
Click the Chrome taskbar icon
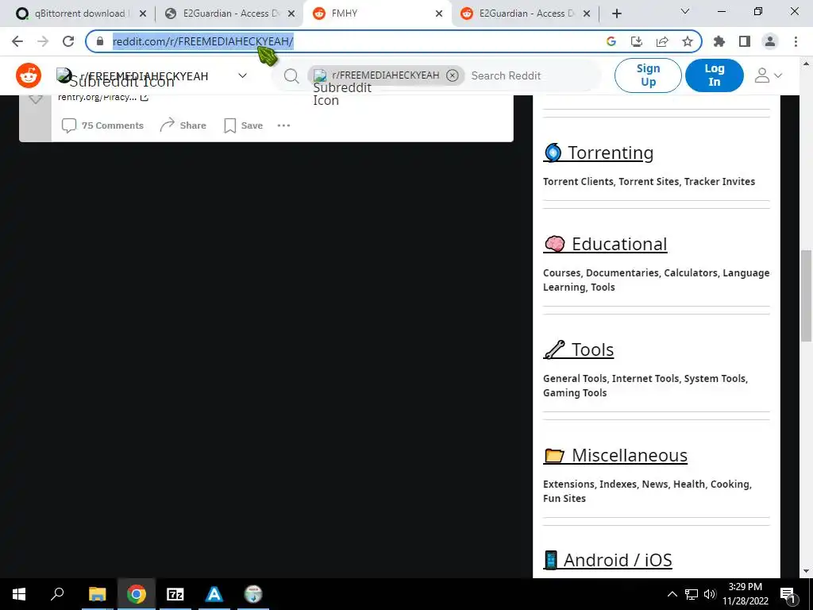[x=137, y=594]
